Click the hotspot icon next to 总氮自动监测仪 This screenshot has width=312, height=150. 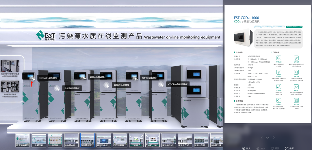(x=57, y=88)
